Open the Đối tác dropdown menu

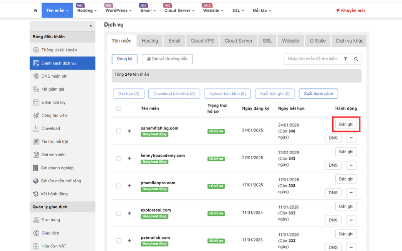tap(262, 11)
